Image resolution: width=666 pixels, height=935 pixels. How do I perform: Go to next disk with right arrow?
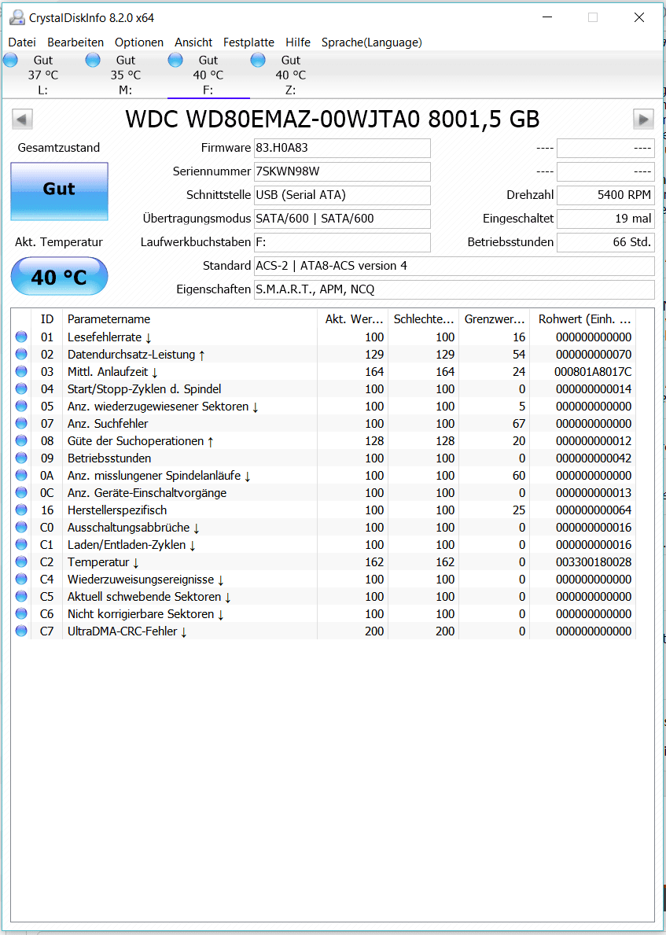(x=643, y=120)
